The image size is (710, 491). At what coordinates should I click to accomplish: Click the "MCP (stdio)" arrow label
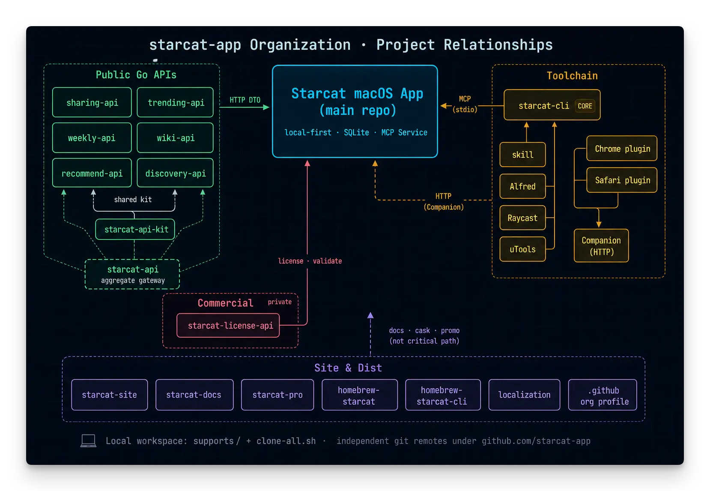point(465,104)
